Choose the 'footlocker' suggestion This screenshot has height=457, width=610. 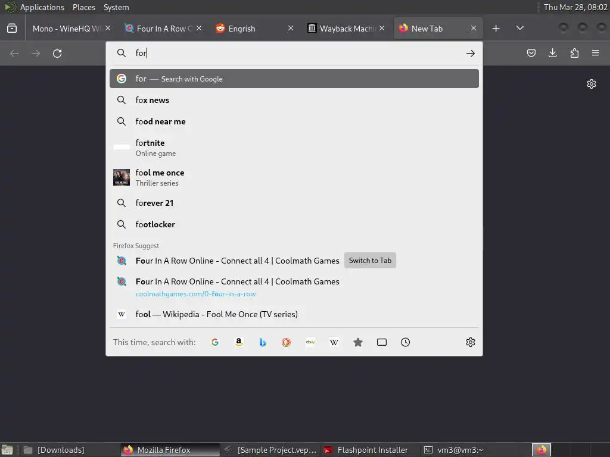point(294,224)
